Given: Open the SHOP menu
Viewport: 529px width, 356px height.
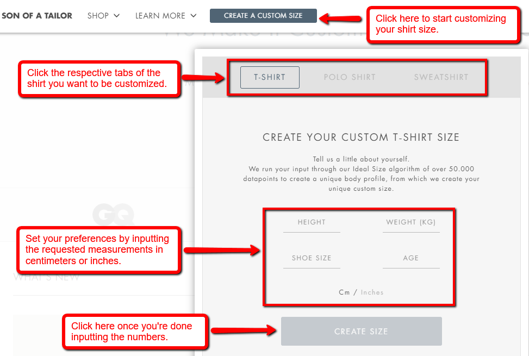Looking at the screenshot, I should point(98,16).
